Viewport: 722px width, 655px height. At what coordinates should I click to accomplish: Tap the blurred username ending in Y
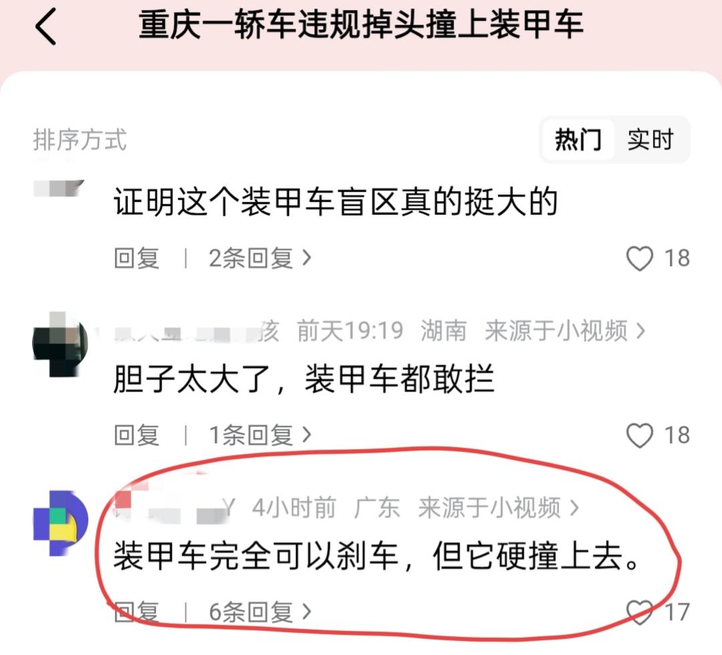(176, 507)
